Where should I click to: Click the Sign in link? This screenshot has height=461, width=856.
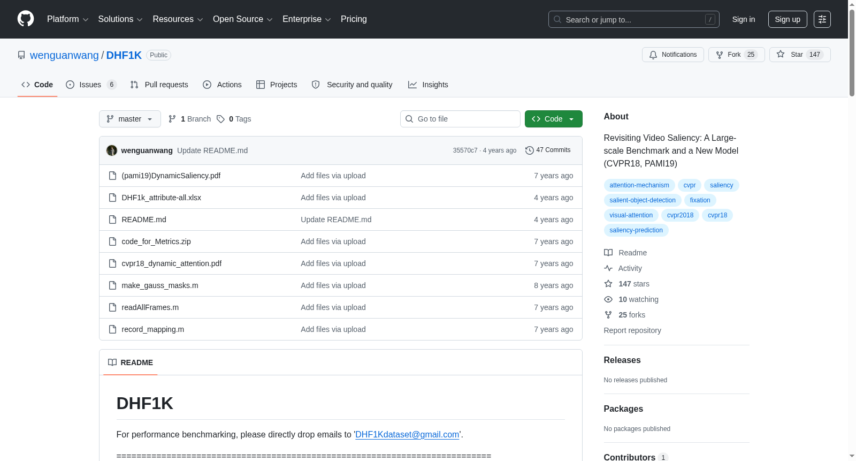[744, 19]
